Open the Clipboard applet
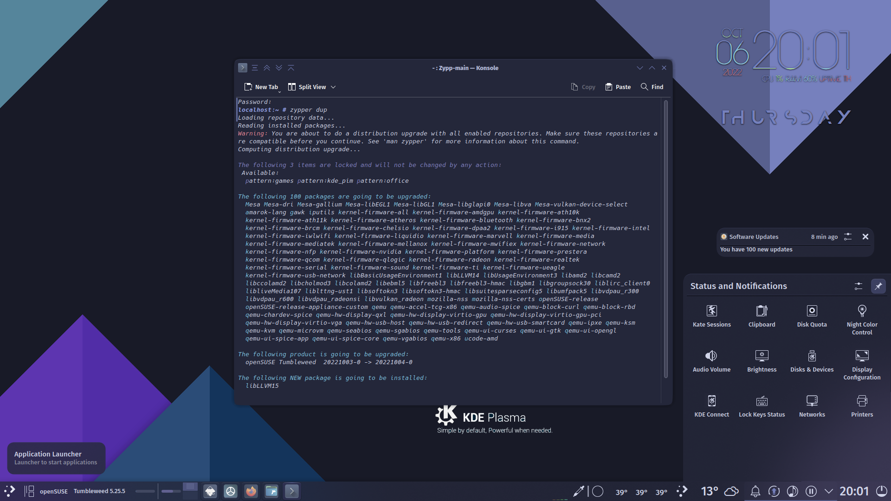This screenshot has height=501, width=891. (762, 315)
